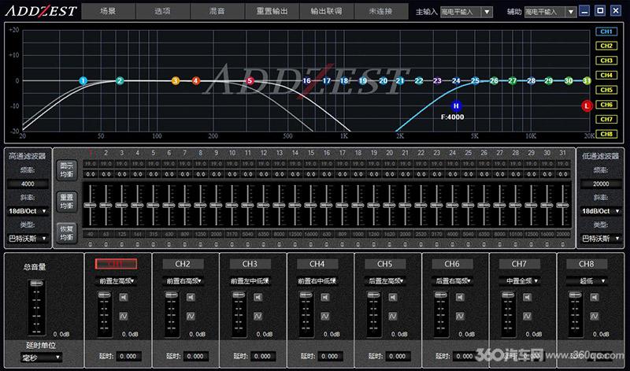Click EQ node 3 orange marker on curve
Image resolution: width=630 pixels, height=371 pixels.
point(175,81)
